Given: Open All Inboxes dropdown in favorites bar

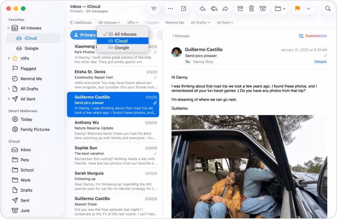Looking at the screenshot, I should tap(109, 22).
